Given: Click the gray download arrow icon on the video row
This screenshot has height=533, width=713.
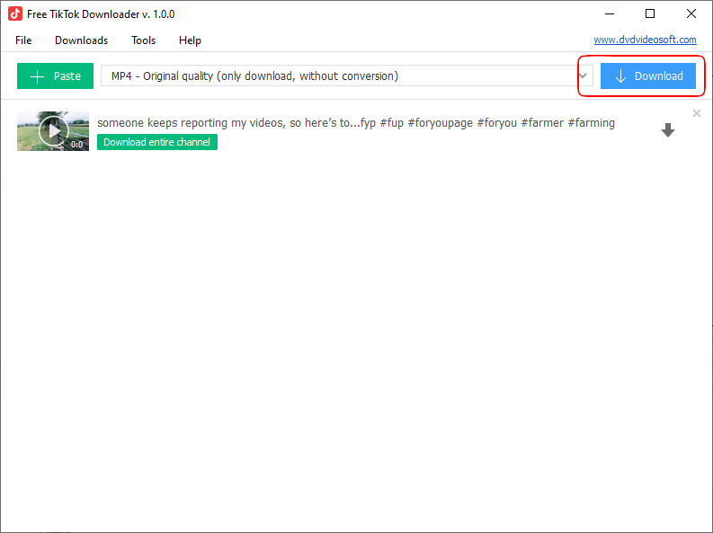Looking at the screenshot, I should coord(667,130).
